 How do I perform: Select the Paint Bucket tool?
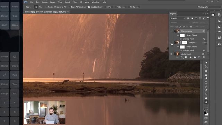(x=206, y=67)
